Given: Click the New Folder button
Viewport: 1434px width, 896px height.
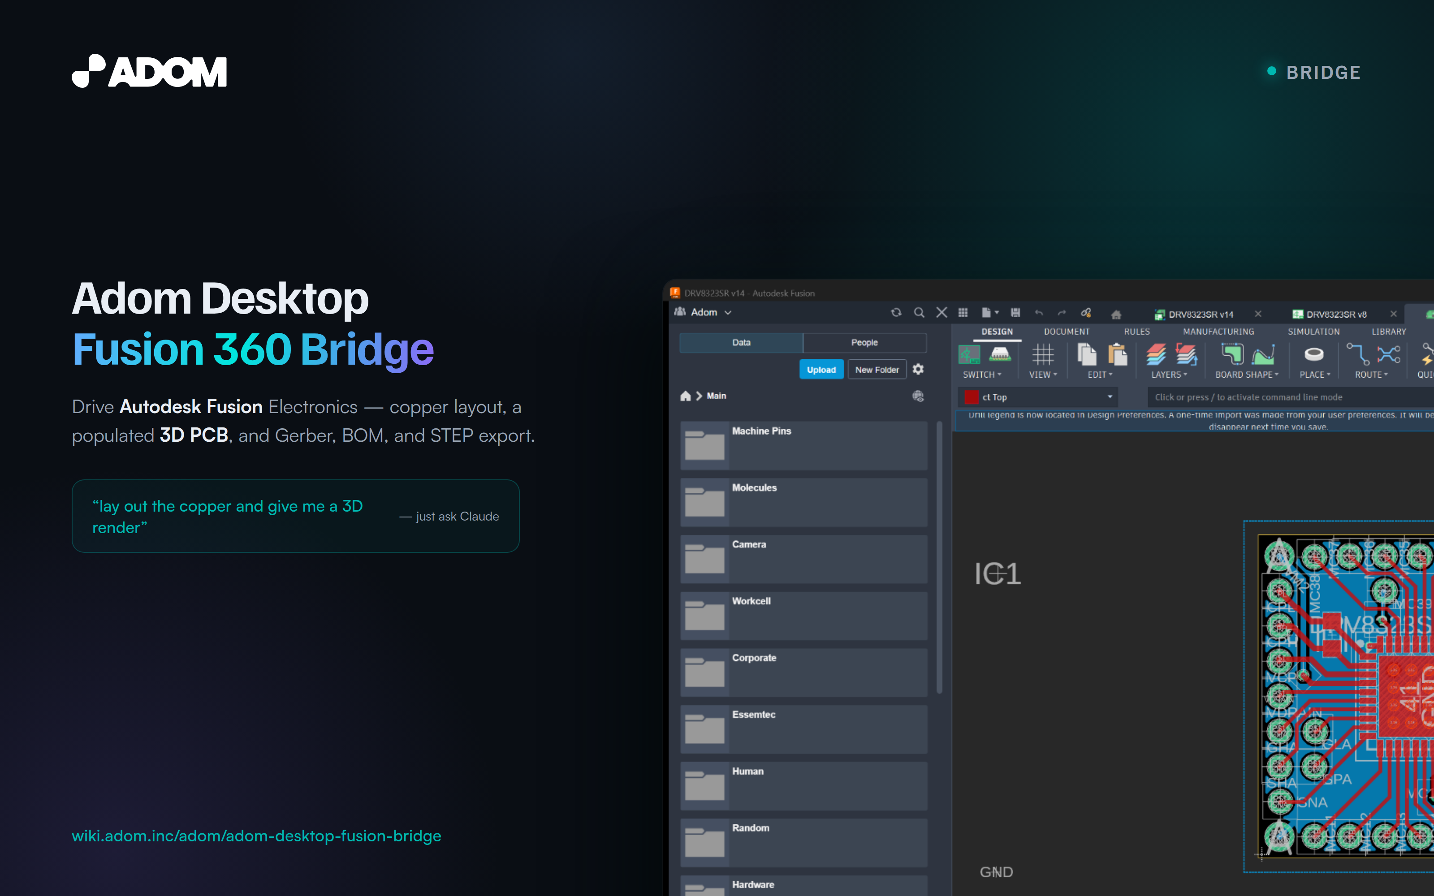Looking at the screenshot, I should point(877,369).
